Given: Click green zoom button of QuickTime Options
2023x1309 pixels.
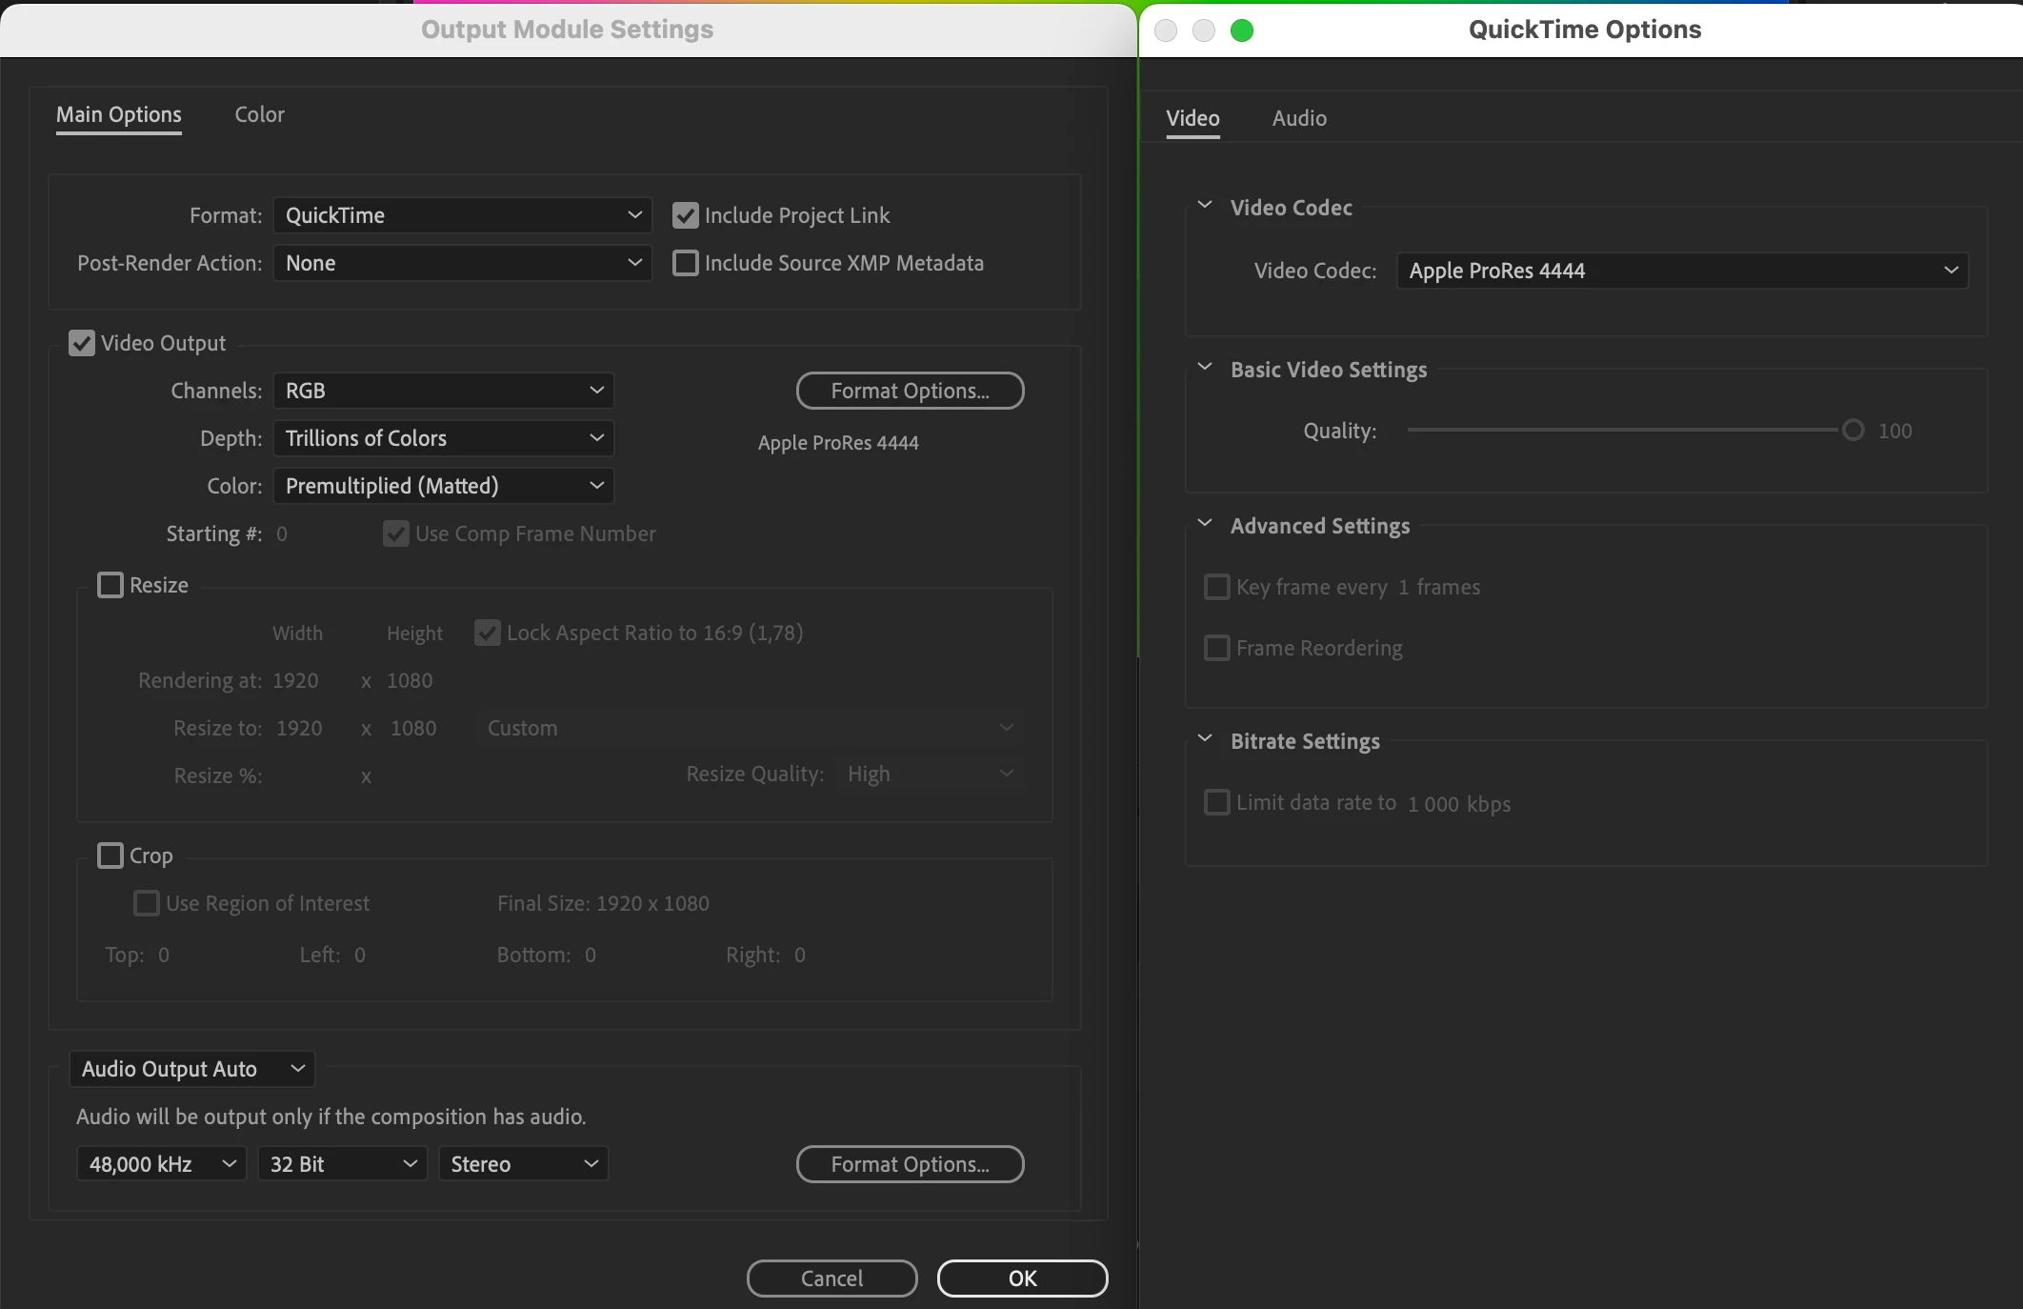Looking at the screenshot, I should (1242, 30).
